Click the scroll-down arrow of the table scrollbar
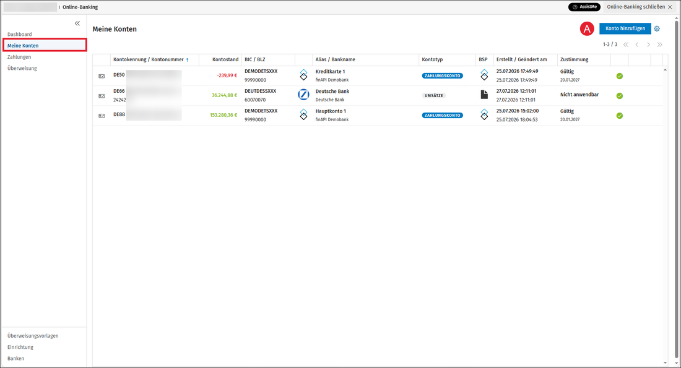This screenshot has width=681, height=368. click(x=665, y=363)
